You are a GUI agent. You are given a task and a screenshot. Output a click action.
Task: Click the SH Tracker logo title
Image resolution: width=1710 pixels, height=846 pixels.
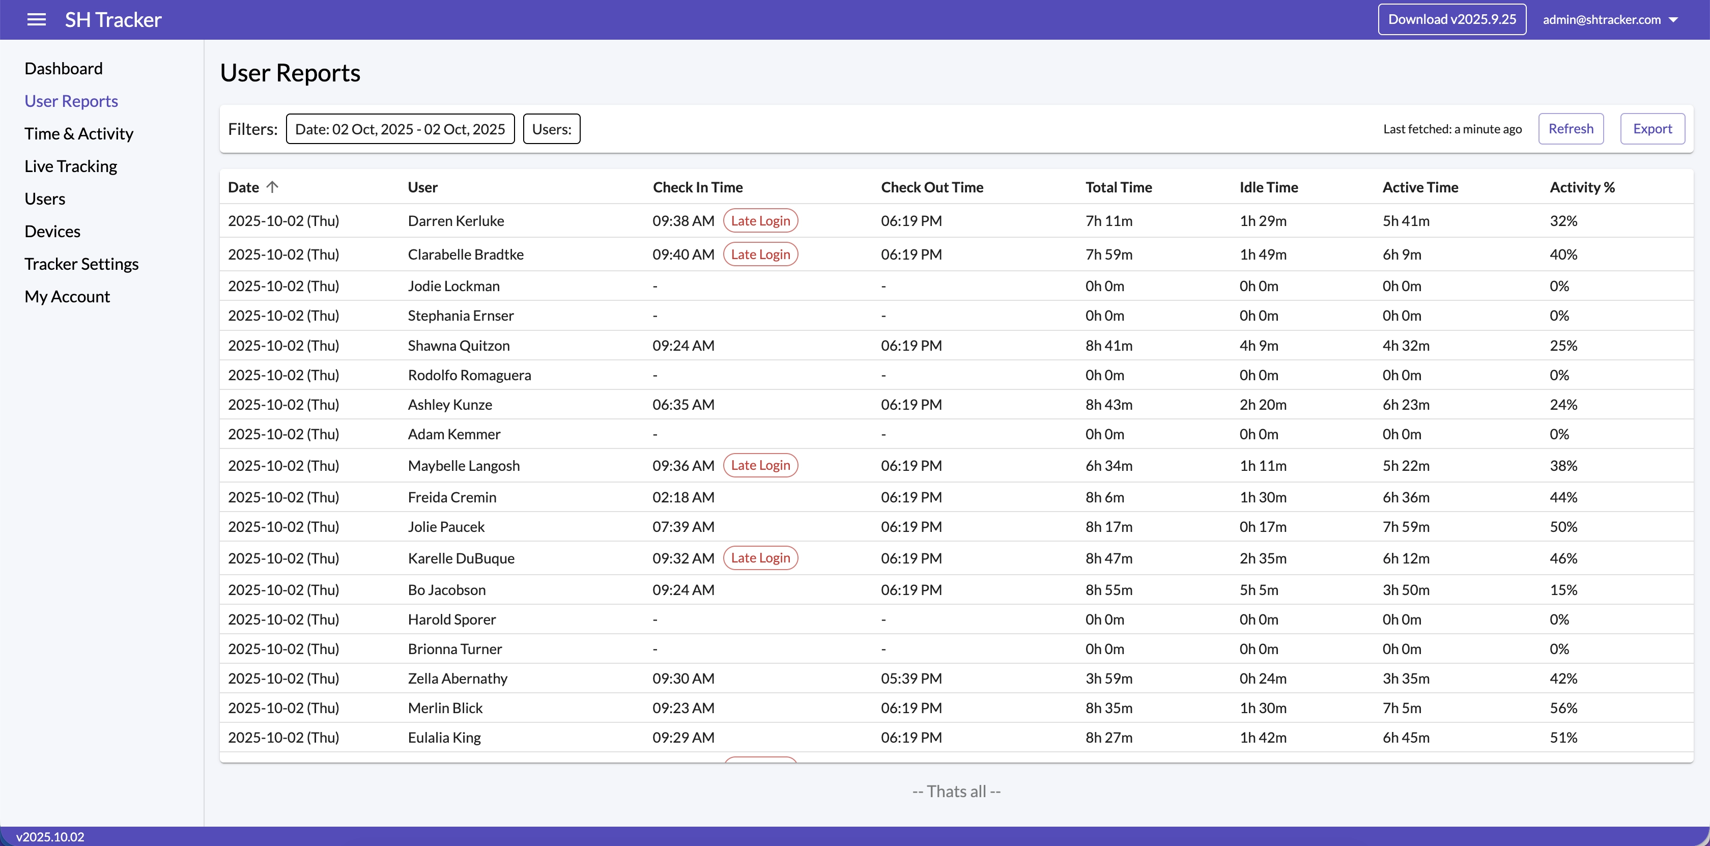pos(113,20)
